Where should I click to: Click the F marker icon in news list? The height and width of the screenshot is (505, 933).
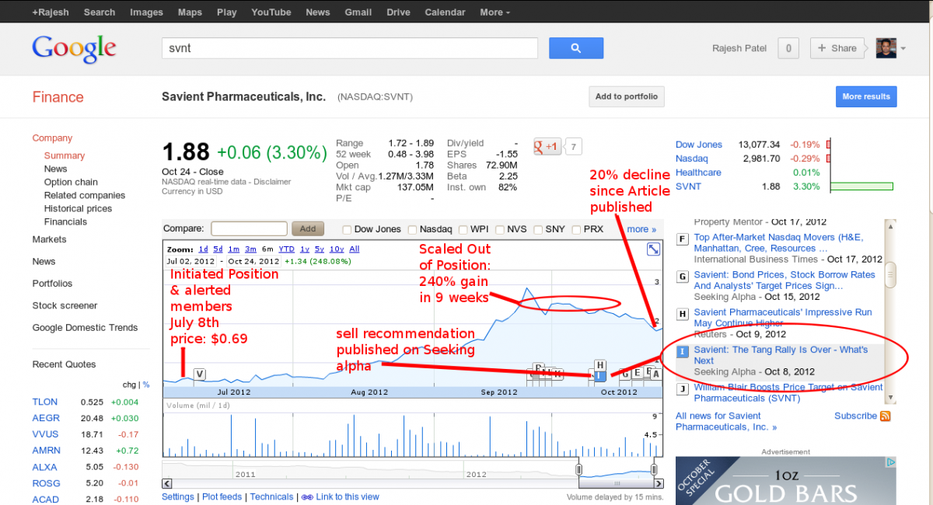coord(683,239)
